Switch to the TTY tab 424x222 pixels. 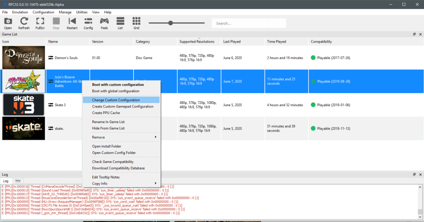click(18, 181)
